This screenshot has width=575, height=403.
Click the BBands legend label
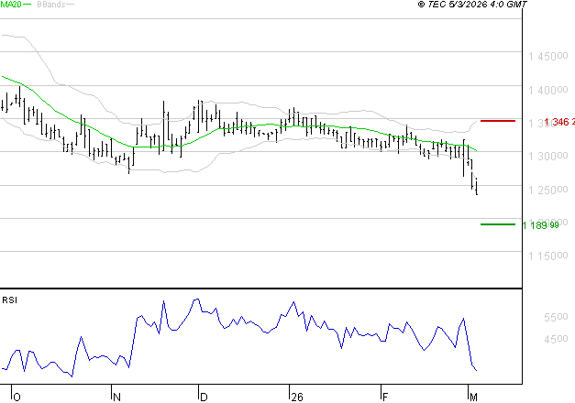50,5
